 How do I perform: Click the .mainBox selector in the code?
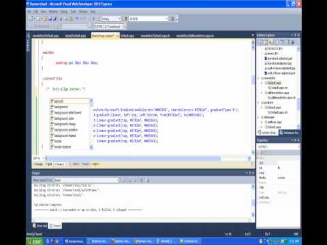click(48, 52)
